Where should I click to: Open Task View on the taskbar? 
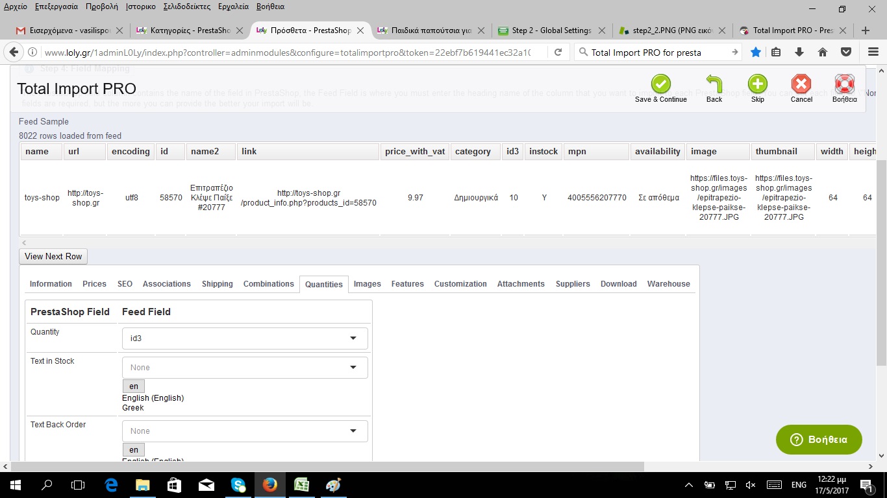(78, 484)
